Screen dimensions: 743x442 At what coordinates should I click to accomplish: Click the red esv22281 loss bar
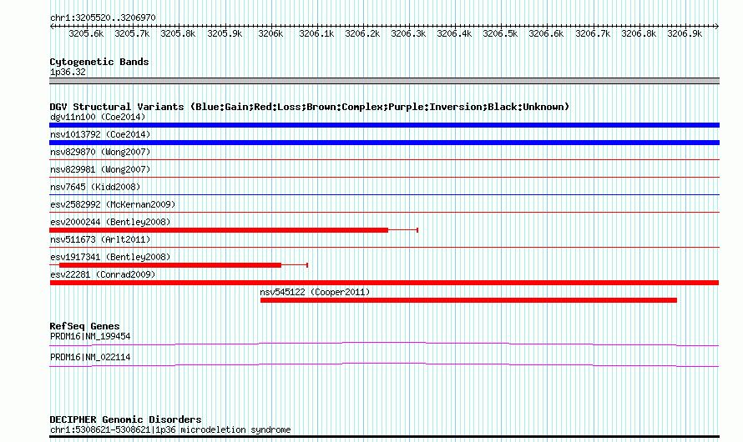384,283
